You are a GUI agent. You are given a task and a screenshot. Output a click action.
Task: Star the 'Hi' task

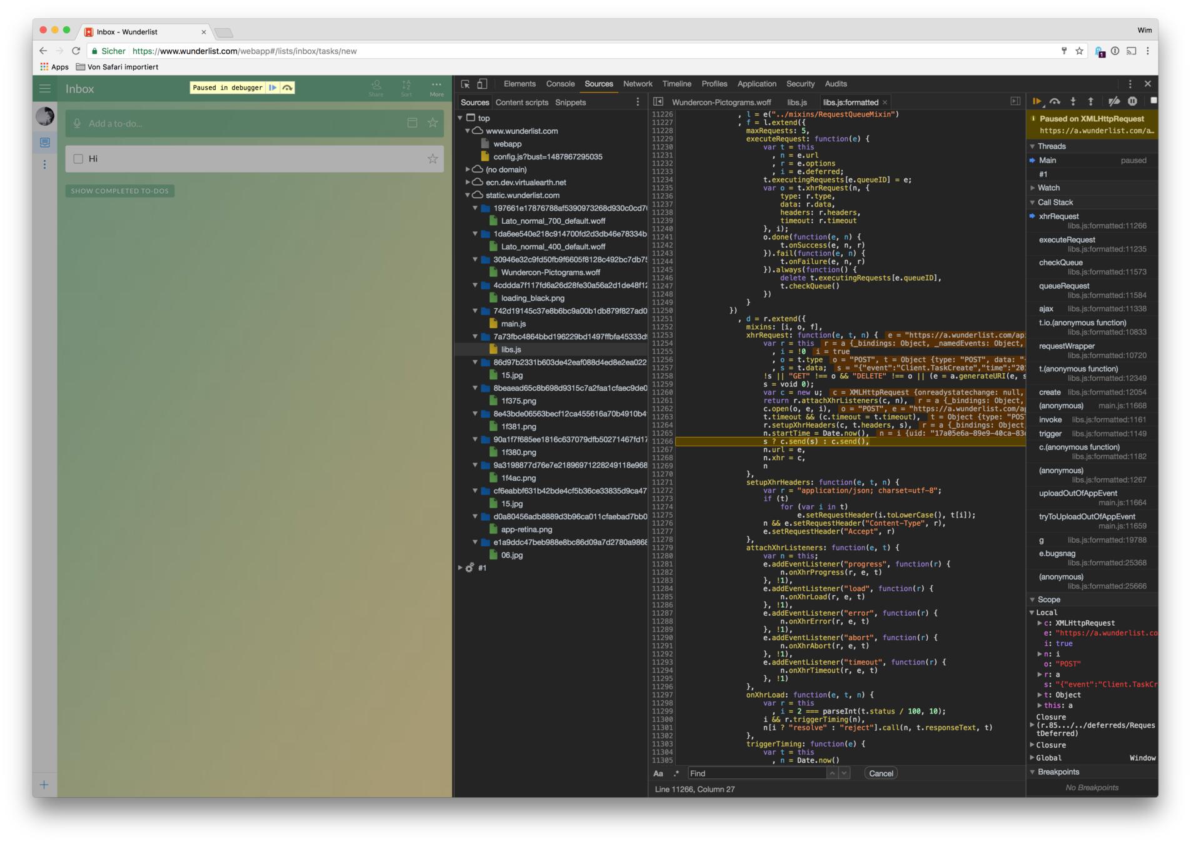coord(433,159)
